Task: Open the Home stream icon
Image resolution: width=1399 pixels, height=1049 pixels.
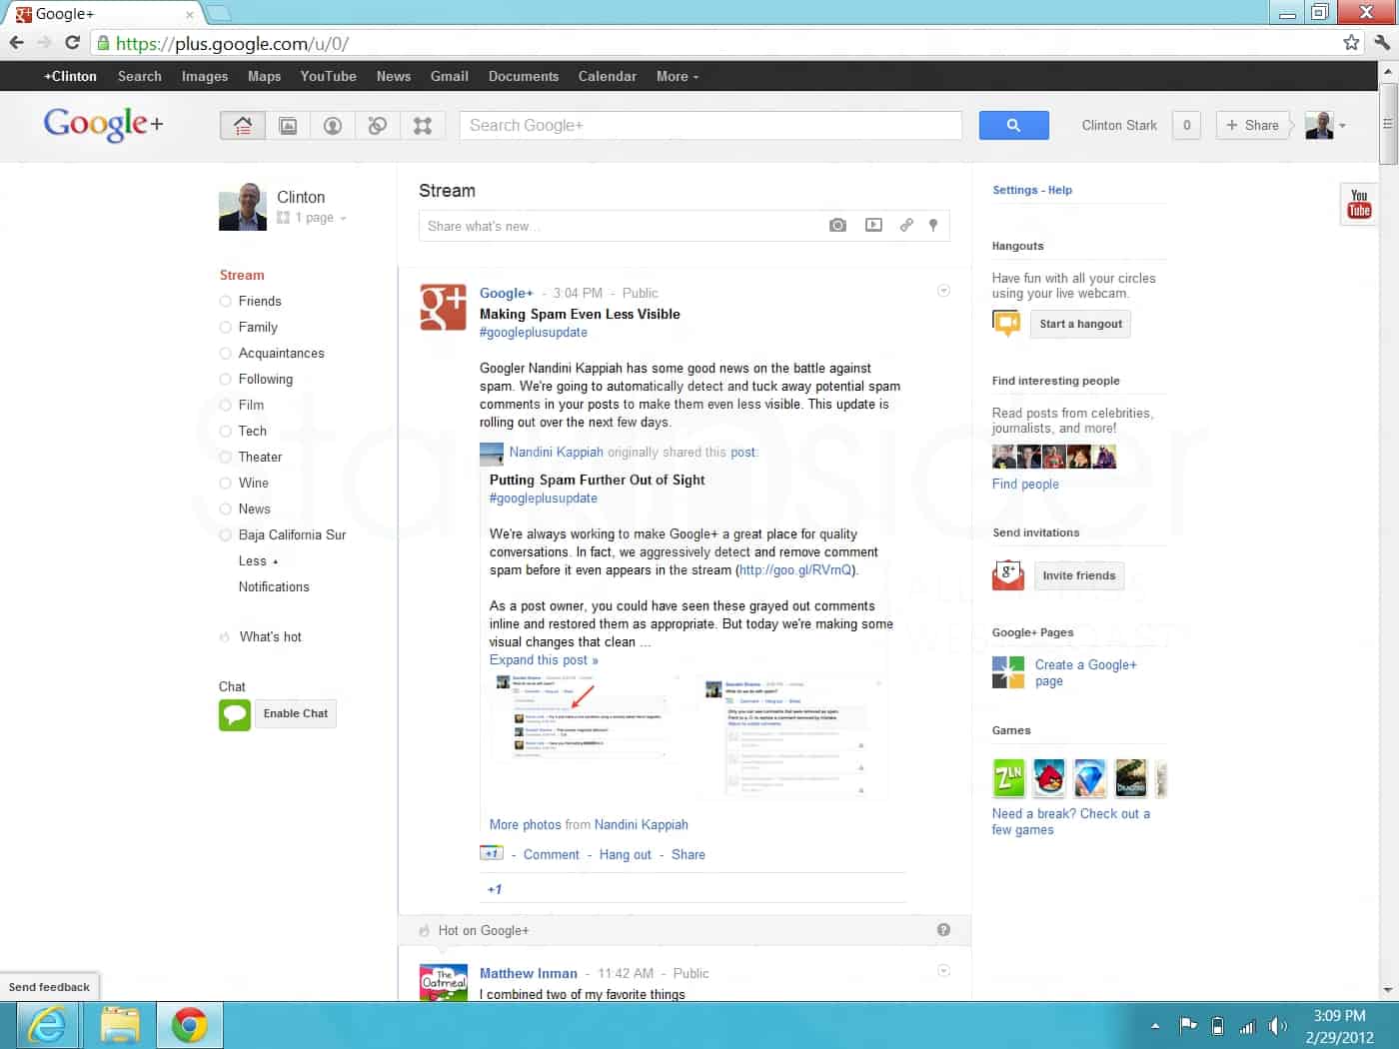Action: 243,126
